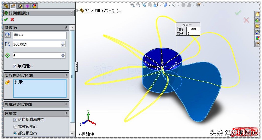Click Apply Scene icon

point(189,5)
